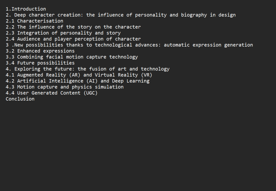The width and height of the screenshot is (276, 191).
Task: Click the '3.4 Future possibilities' line
Action: click(40, 63)
